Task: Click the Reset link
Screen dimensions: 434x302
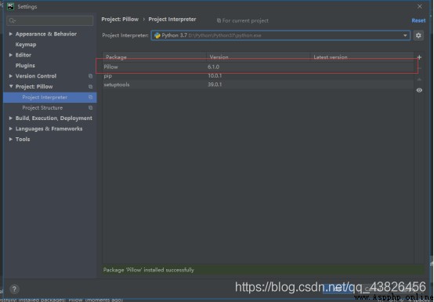Action: click(x=418, y=20)
